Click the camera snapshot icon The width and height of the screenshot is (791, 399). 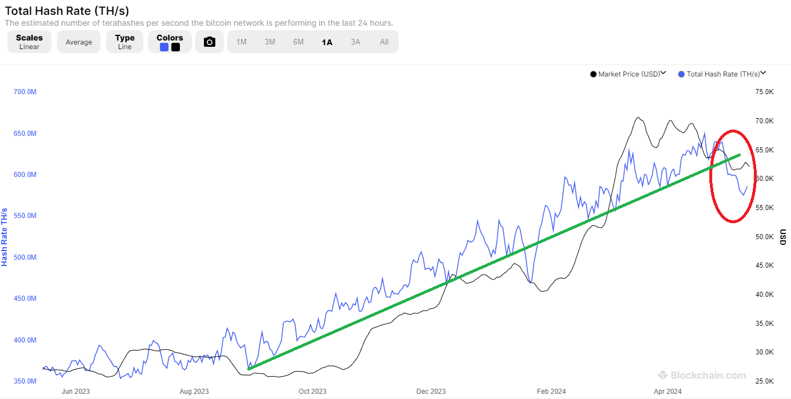point(210,42)
